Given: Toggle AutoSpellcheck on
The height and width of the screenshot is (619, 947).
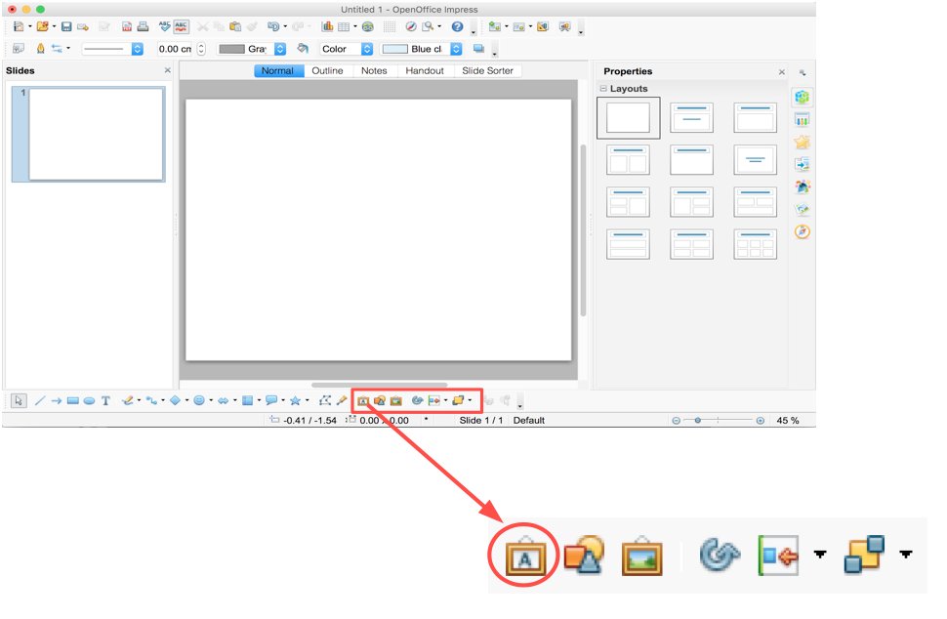Looking at the screenshot, I should (x=180, y=27).
